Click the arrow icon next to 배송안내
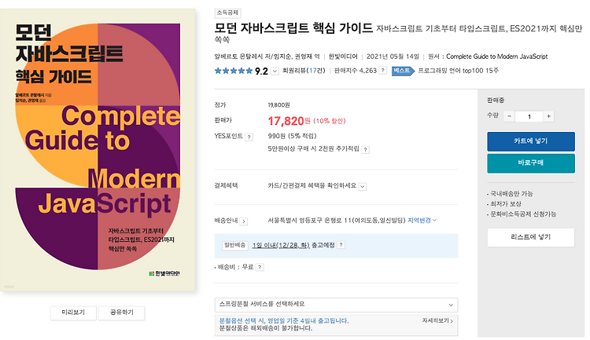The image size is (590, 340). [244, 221]
